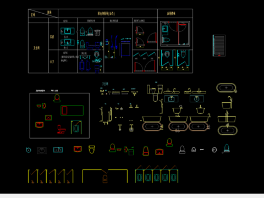Select the cyan zigzag folding door line
Screen dimensions: 264x198
click(145, 54)
